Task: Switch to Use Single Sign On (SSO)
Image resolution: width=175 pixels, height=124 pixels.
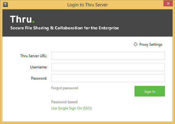Action: pyautogui.click(x=72, y=108)
